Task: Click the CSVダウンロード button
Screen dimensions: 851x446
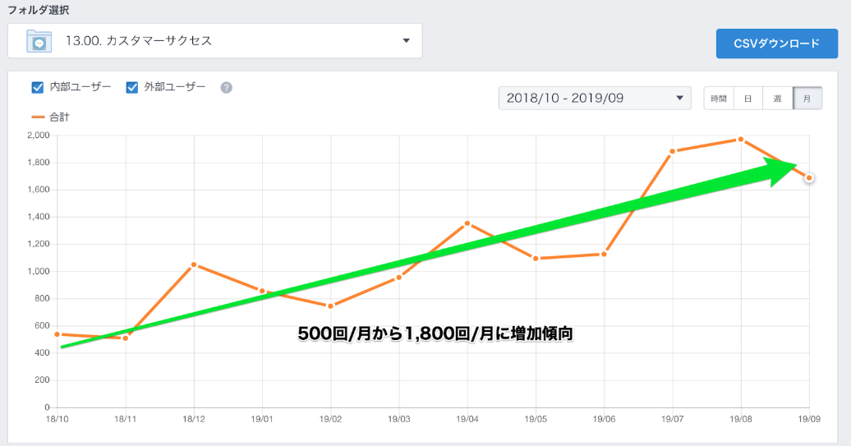Action: click(776, 44)
